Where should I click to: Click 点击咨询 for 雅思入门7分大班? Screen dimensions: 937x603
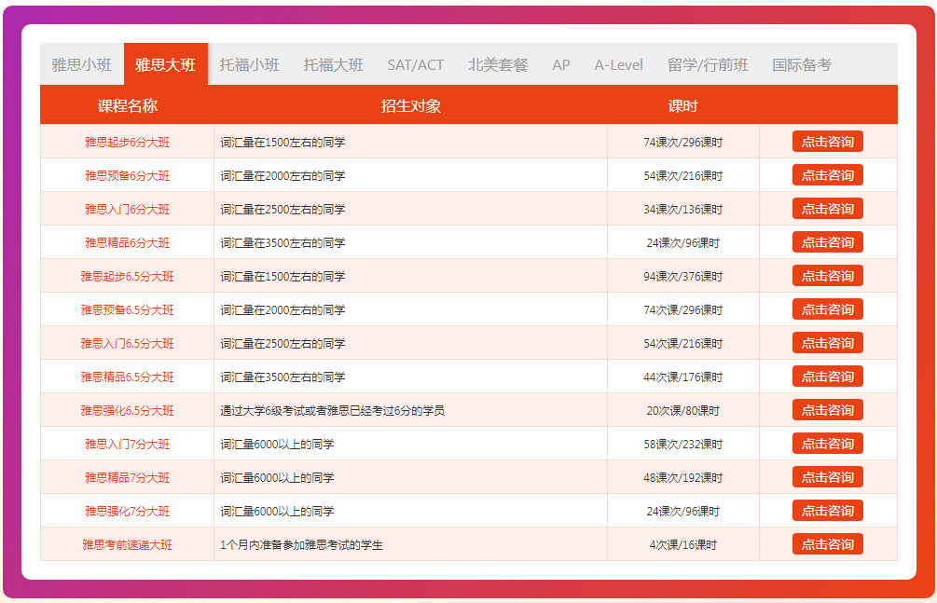pyautogui.click(x=827, y=444)
